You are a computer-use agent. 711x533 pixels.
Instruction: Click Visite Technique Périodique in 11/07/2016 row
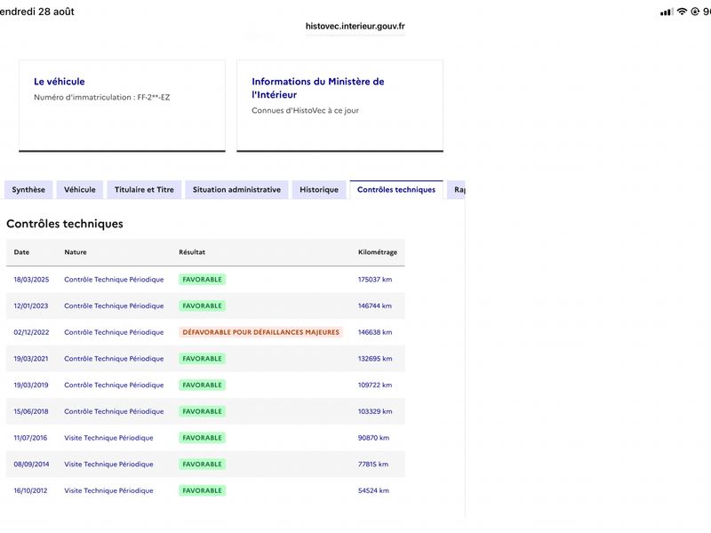click(x=108, y=438)
